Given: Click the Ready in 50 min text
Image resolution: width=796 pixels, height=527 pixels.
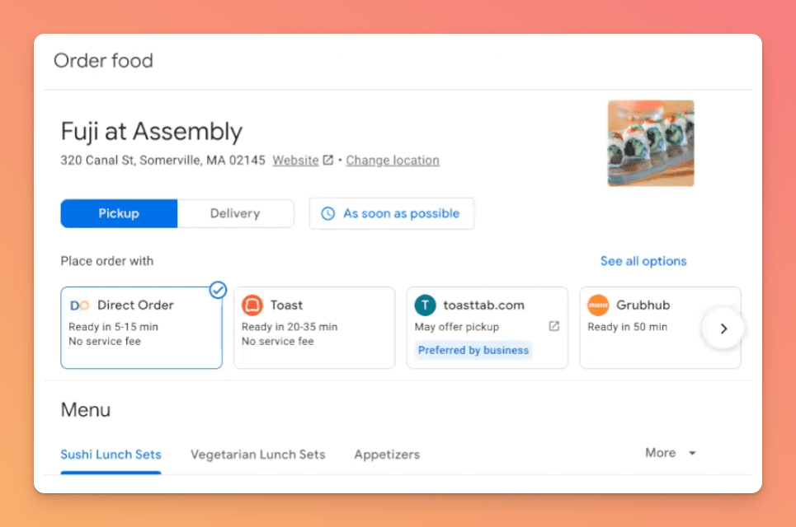Looking at the screenshot, I should (x=628, y=327).
